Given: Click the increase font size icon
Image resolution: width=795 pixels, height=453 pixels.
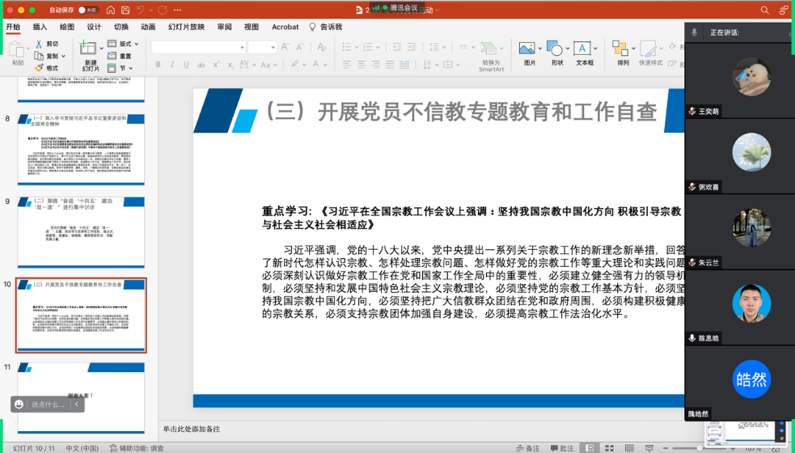Looking at the screenshot, I should tap(285, 47).
